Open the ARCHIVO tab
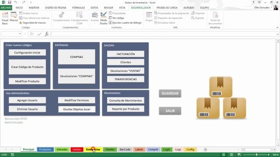 click(6, 8)
